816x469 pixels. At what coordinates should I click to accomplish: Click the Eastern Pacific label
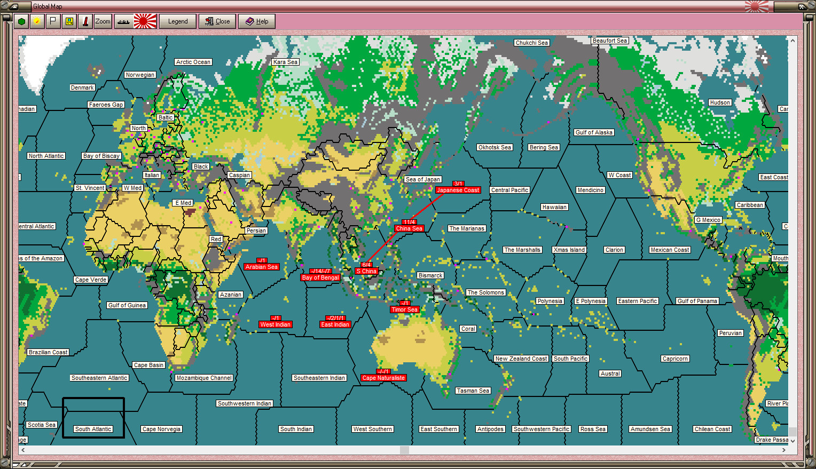(638, 301)
